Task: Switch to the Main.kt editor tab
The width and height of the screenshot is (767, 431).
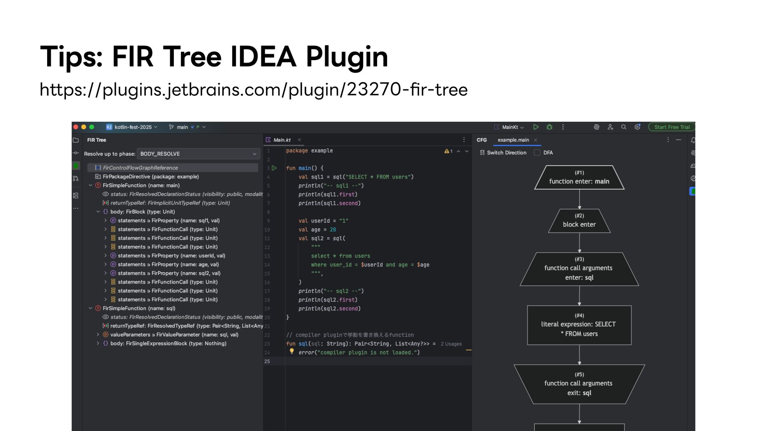Action: point(282,140)
